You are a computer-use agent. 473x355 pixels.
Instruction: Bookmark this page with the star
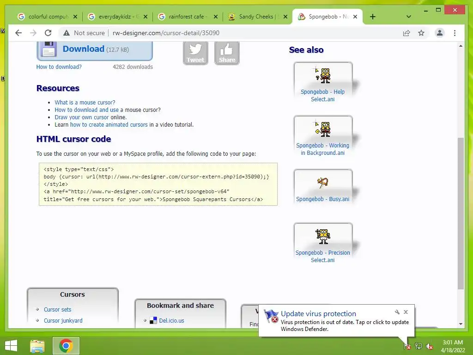pos(421,33)
